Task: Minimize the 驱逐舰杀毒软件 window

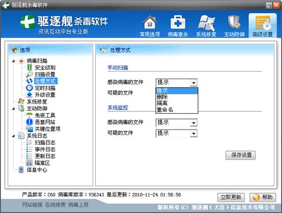Action: point(269,5)
